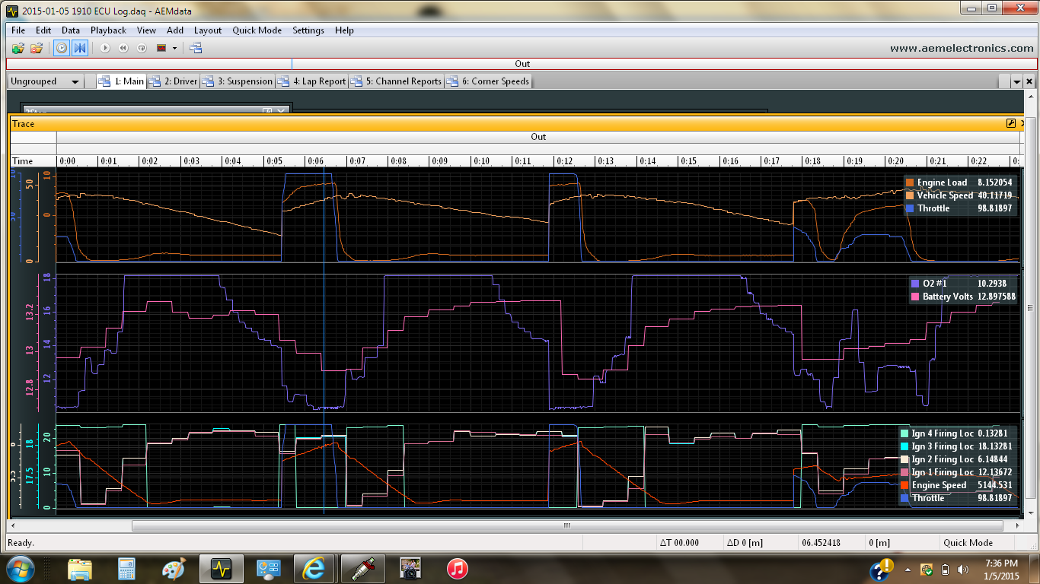Click the Engine Load legend color swatch
This screenshot has height=584, width=1040.
(909, 182)
